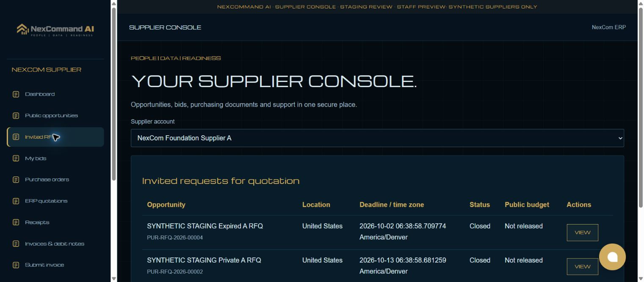Screen dimensions: 644x282
Task: Open Public opportunities in the sidebar
Action: click(x=55, y=115)
